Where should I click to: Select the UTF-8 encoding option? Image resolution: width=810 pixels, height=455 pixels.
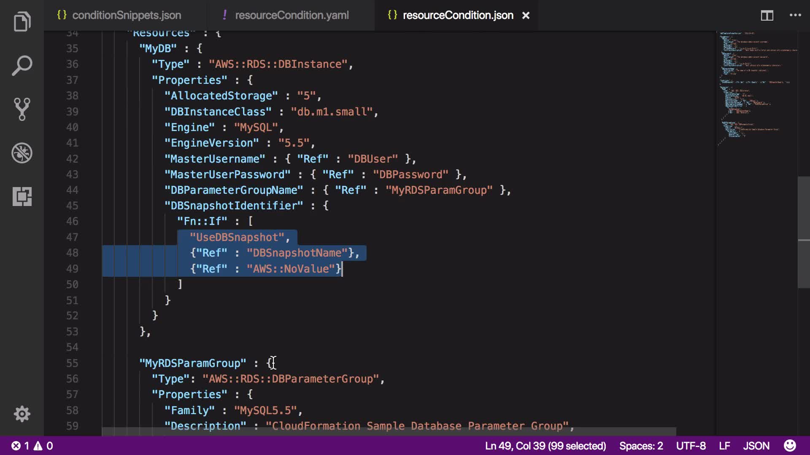(x=691, y=446)
